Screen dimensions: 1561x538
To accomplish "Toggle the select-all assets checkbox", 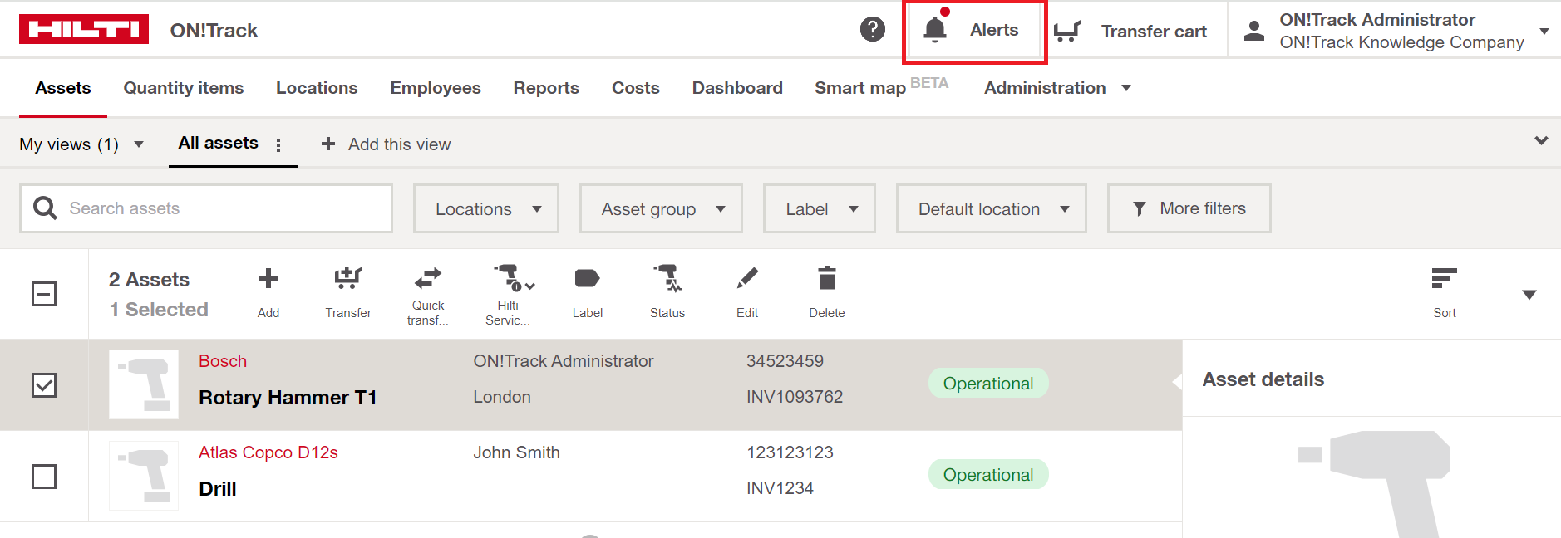I will pyautogui.click(x=44, y=294).
